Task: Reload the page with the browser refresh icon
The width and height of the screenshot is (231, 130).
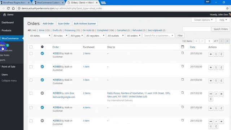Action: pyautogui.click(x=8, y=8)
